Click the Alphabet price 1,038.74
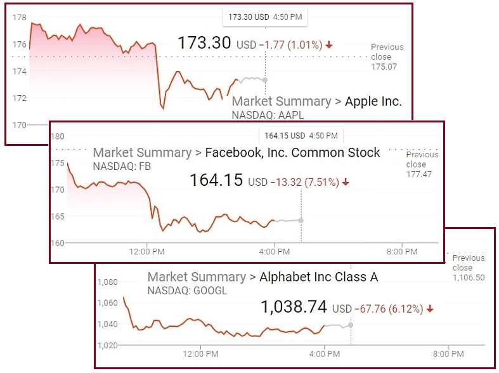 pyautogui.click(x=294, y=308)
